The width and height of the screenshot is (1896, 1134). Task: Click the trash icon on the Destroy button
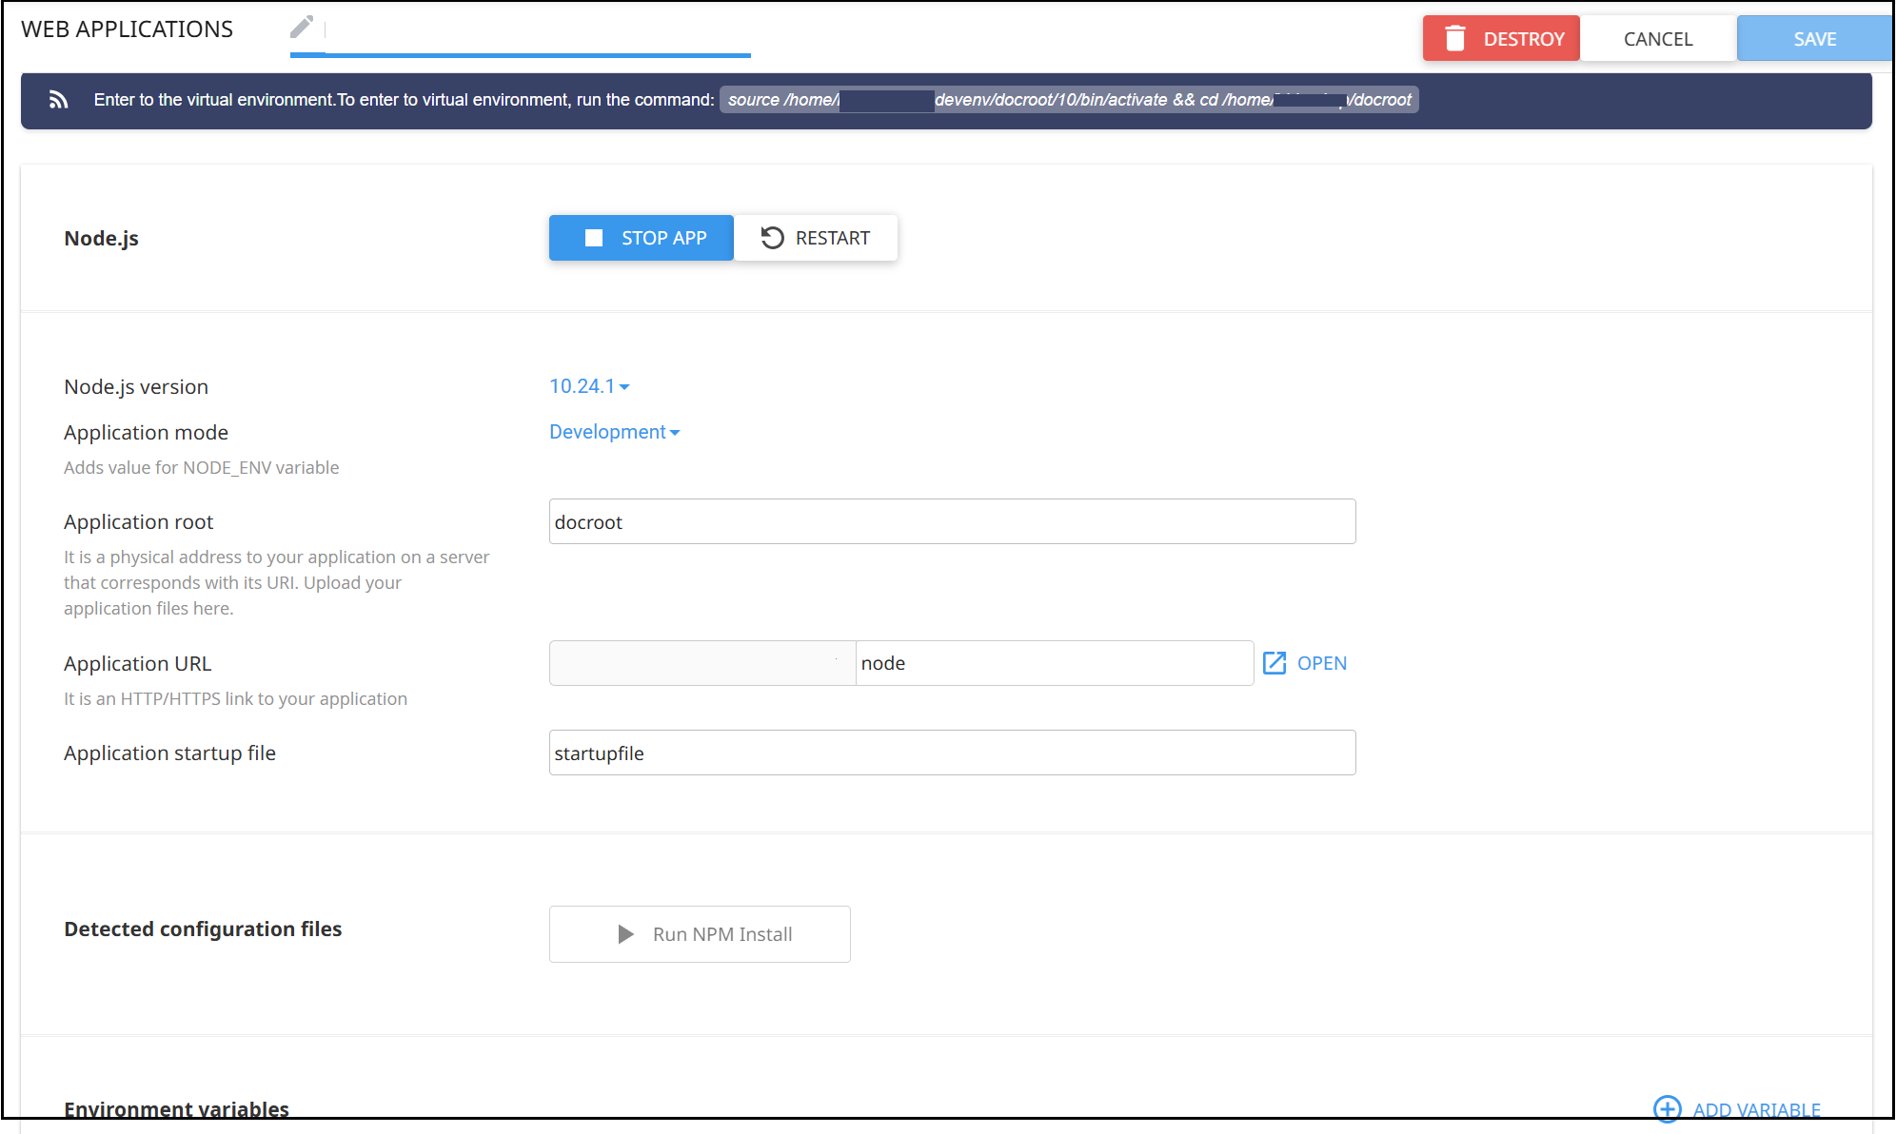[x=1454, y=38]
